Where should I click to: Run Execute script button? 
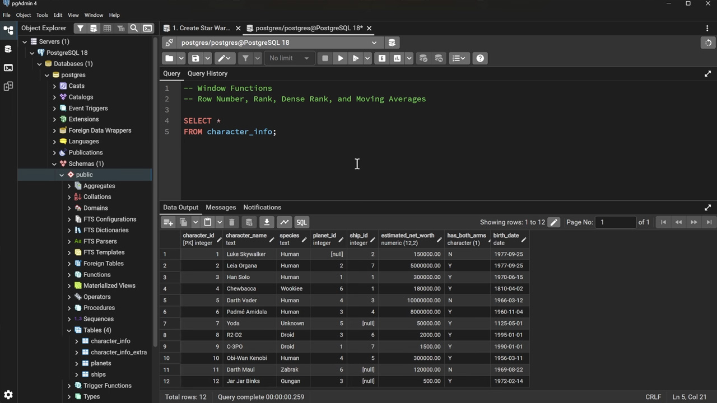pyautogui.click(x=355, y=58)
